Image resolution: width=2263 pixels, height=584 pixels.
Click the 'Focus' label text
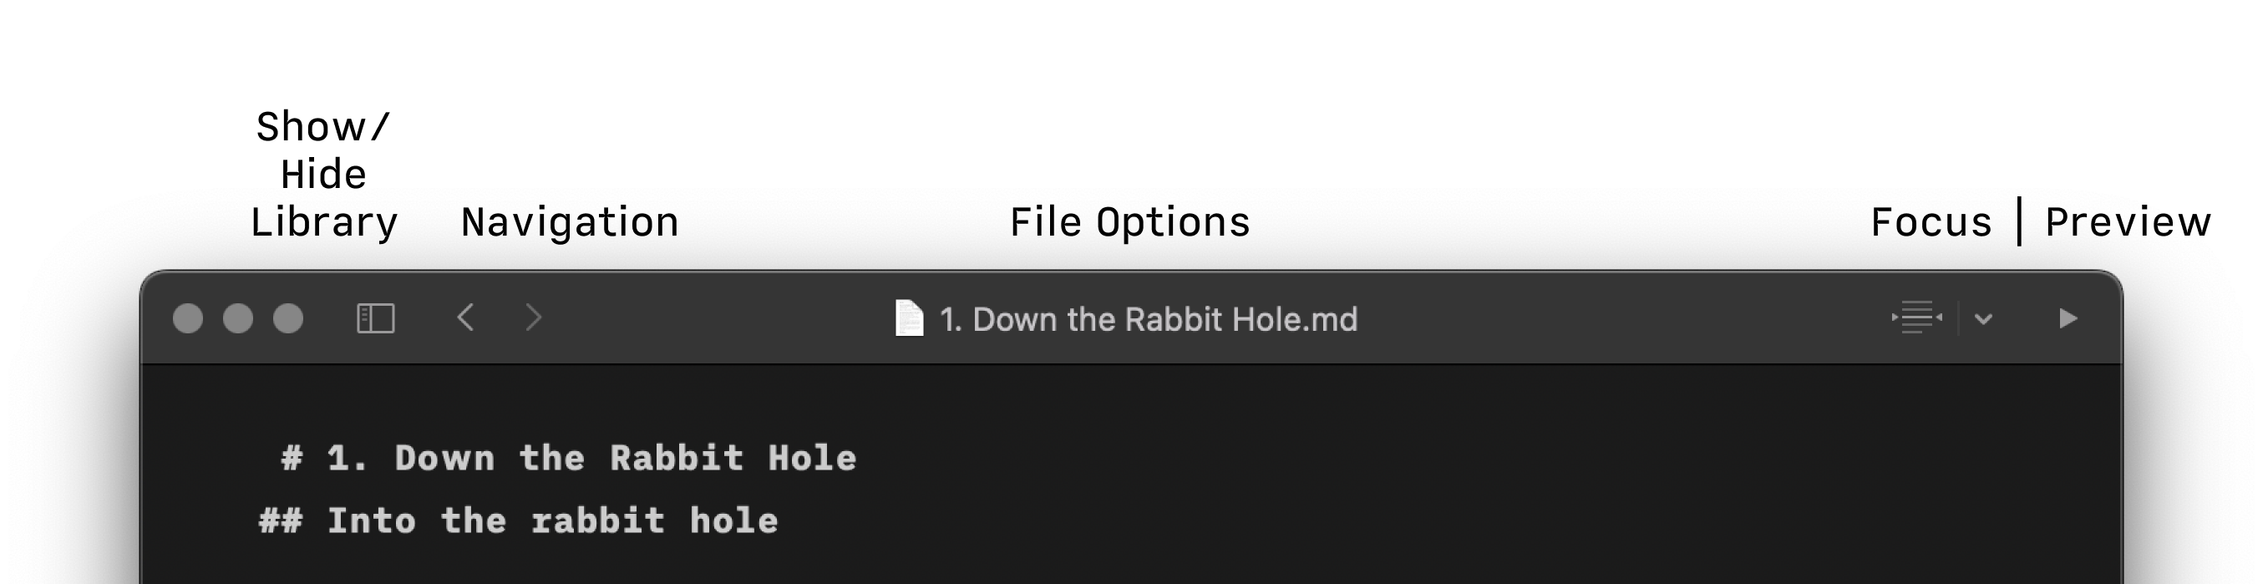coord(1931,222)
